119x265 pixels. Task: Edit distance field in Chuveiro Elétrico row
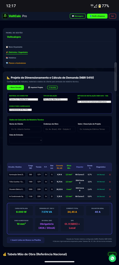[52, 189]
